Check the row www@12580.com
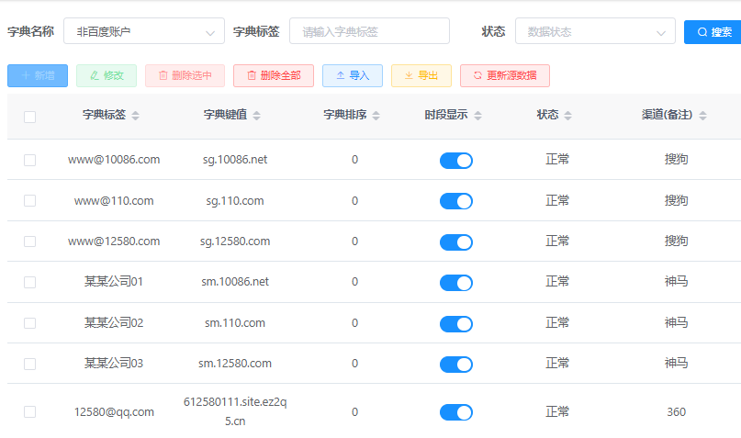741x438 pixels. tap(29, 241)
